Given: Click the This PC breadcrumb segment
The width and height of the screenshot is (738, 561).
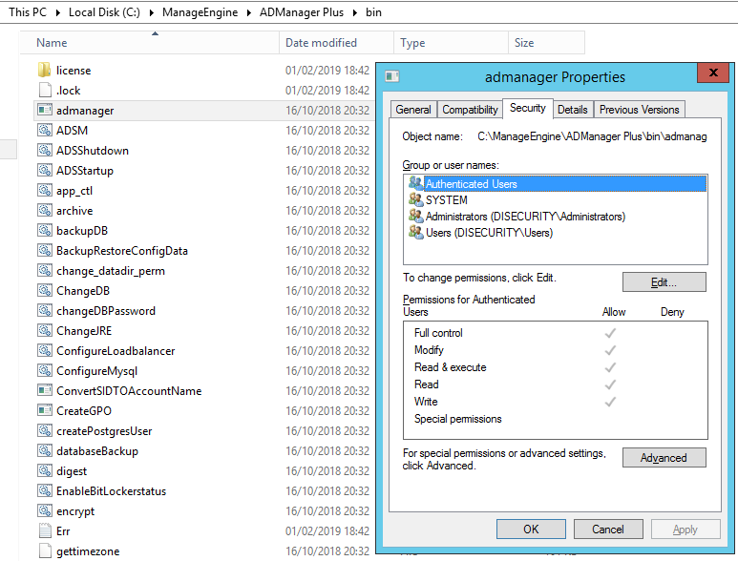Looking at the screenshot, I should 28,12.
